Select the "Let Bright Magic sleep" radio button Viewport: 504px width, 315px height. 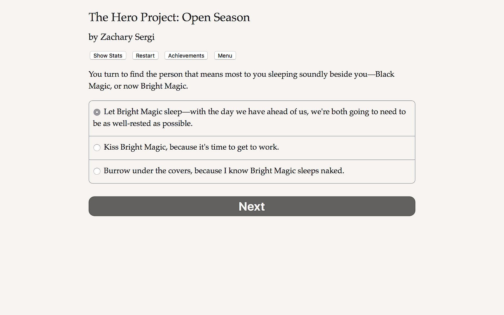click(x=97, y=112)
